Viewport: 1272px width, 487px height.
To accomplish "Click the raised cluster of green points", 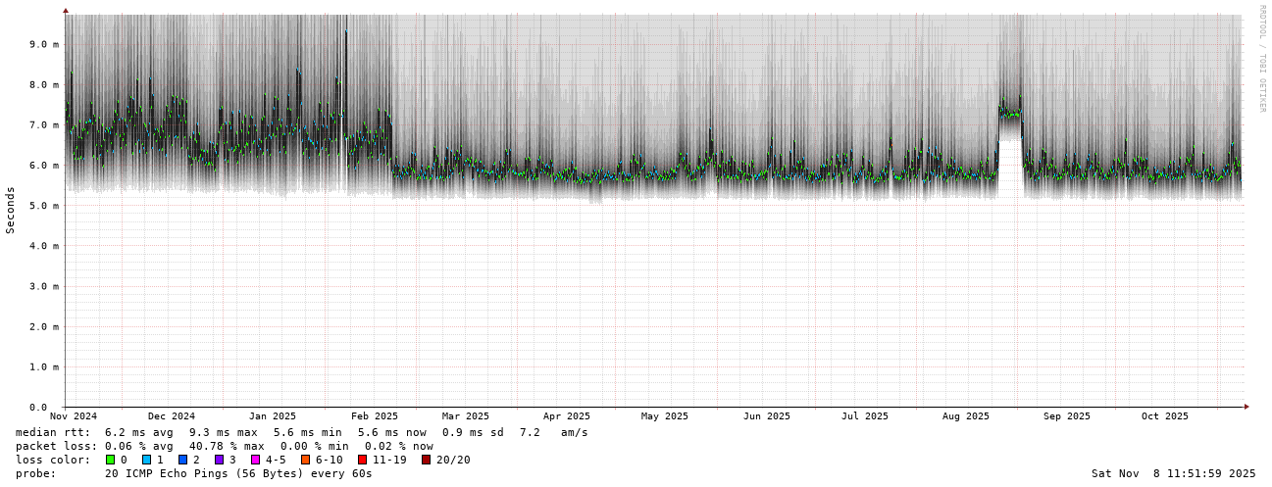I will [x=1009, y=113].
